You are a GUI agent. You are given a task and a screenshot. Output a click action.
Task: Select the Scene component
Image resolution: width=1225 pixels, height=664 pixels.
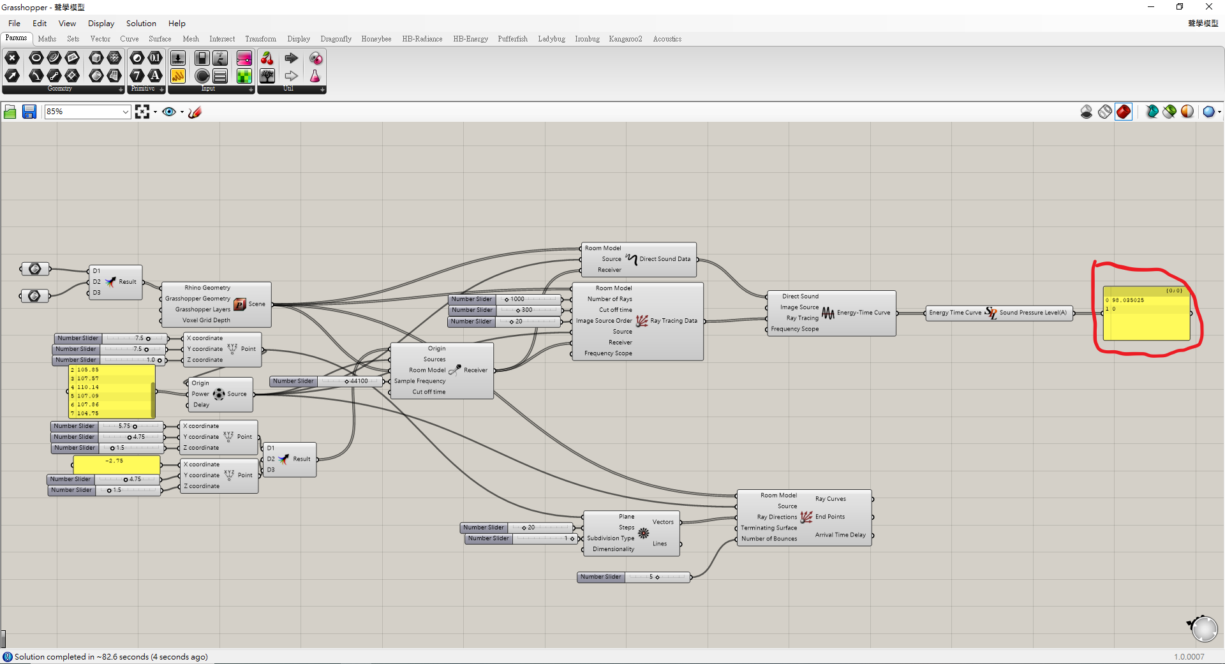click(216, 304)
